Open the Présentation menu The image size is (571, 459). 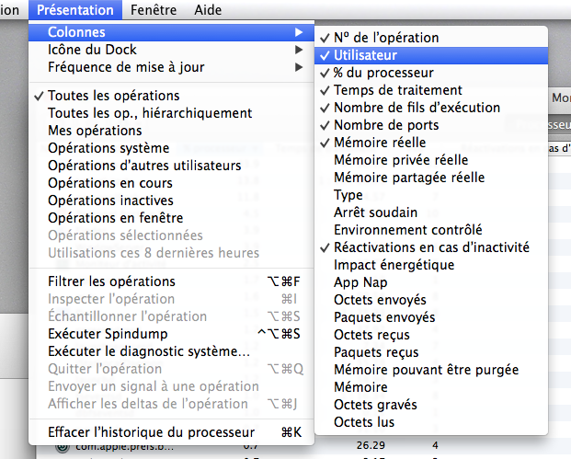tap(75, 10)
